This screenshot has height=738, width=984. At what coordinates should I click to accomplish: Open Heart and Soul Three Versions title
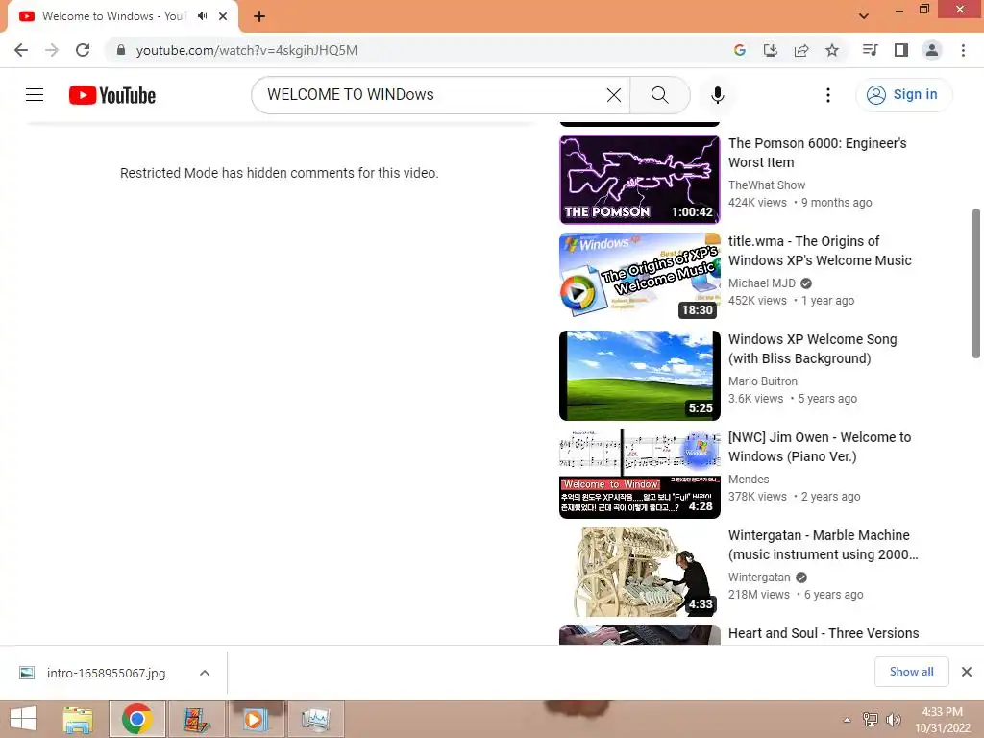click(824, 633)
